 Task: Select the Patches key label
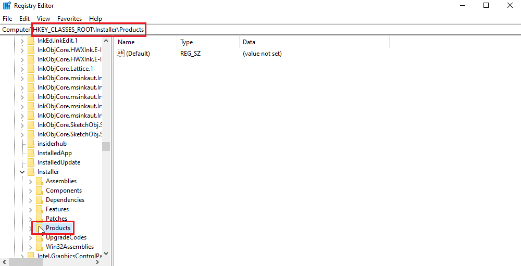(56, 219)
